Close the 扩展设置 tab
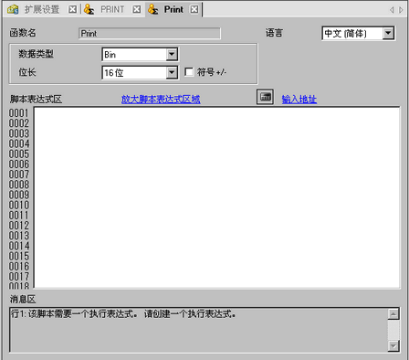The width and height of the screenshot is (409, 360). 72,10
